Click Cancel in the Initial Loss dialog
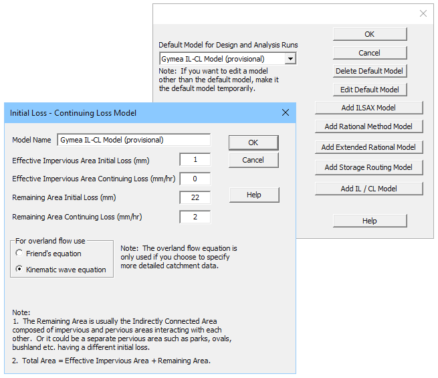The image size is (438, 378). (x=253, y=160)
